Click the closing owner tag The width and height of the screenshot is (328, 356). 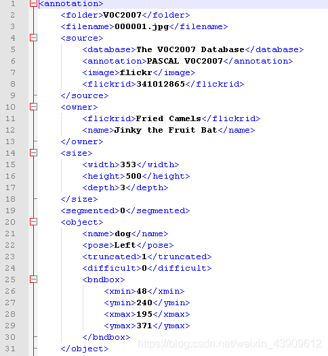(82, 142)
